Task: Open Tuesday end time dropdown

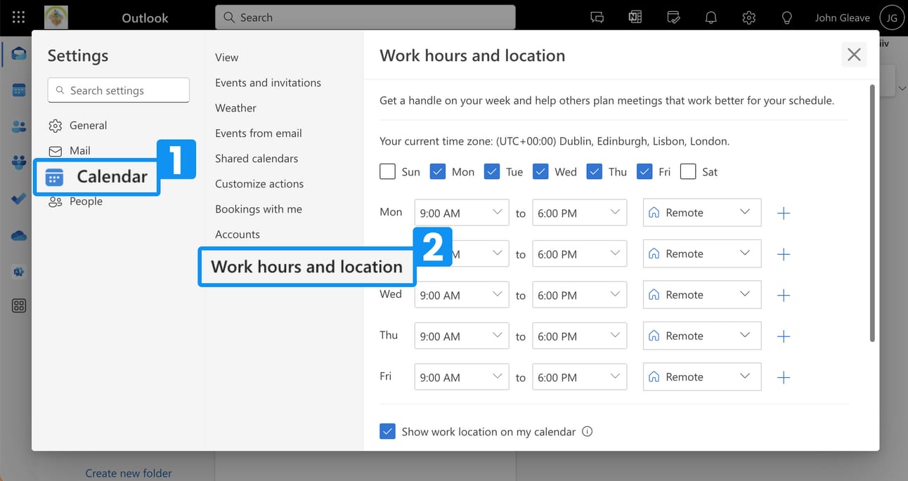Action: [579, 254]
